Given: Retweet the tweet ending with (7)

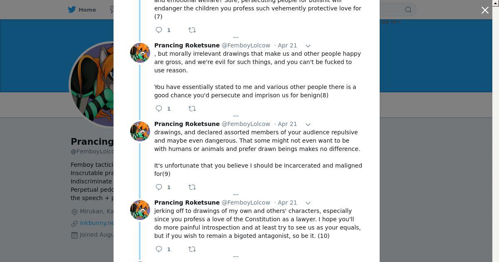Looking at the screenshot, I should click(192, 30).
